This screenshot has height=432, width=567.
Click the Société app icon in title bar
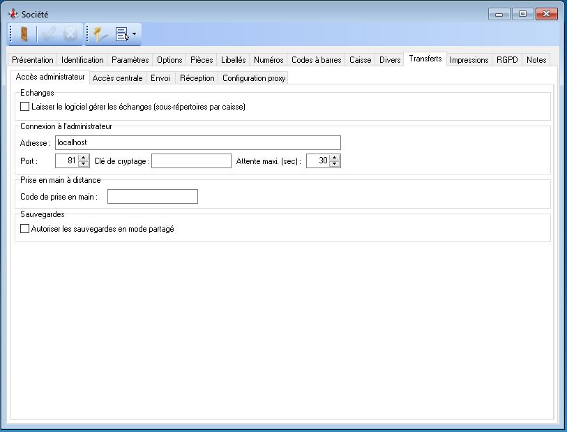13,14
